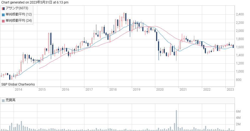Click the 2023 year axis label
This screenshot has height=131, width=250.
pyautogui.click(x=231, y=90)
